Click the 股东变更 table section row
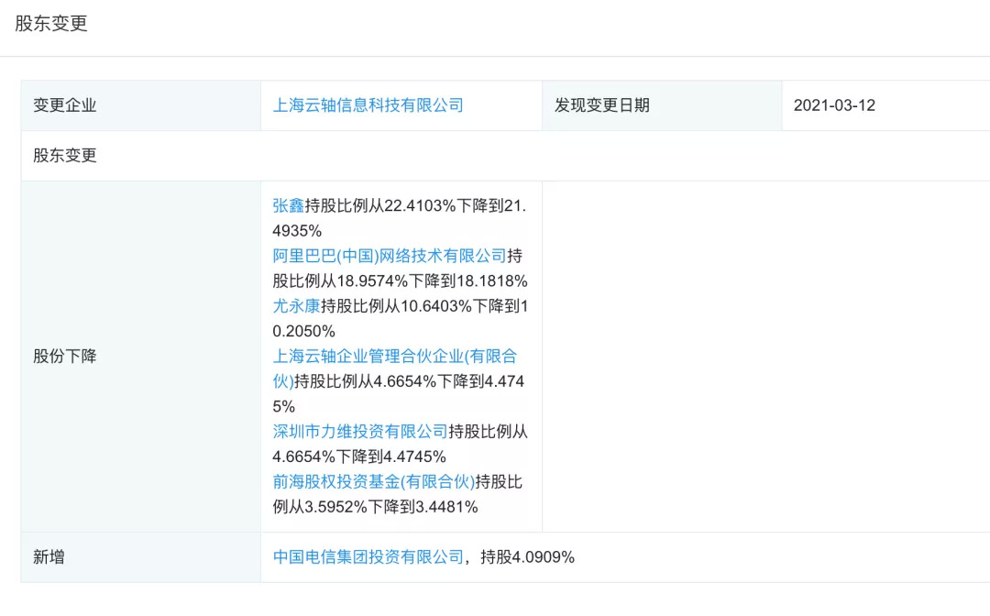 [x=505, y=156]
